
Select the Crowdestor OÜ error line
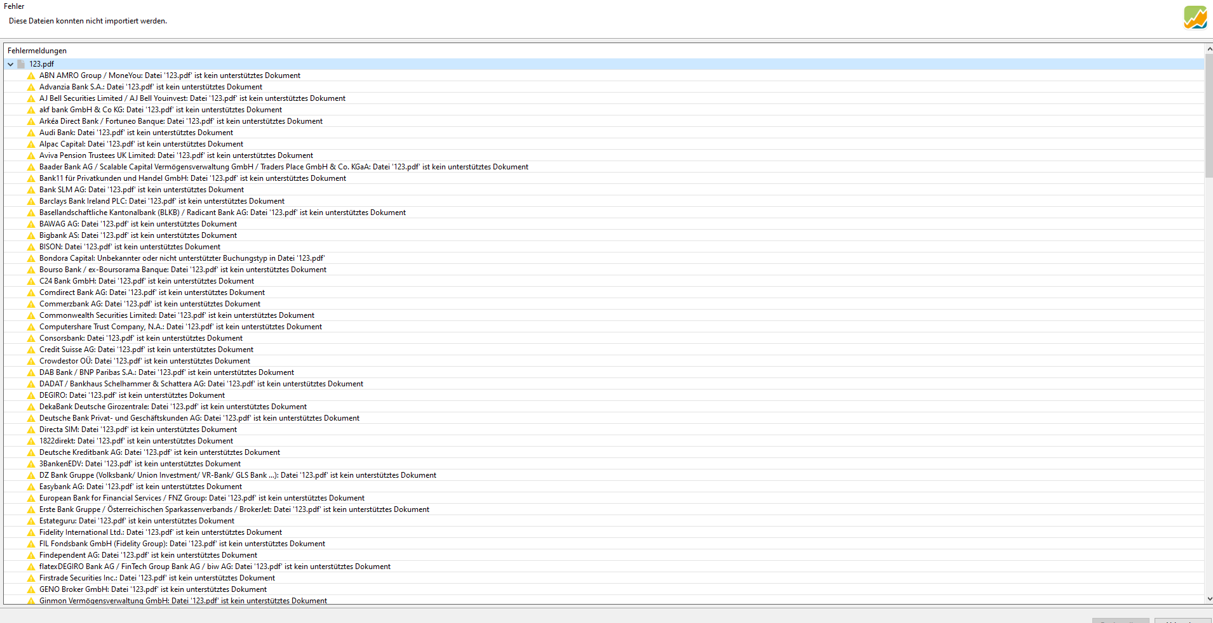(x=145, y=361)
